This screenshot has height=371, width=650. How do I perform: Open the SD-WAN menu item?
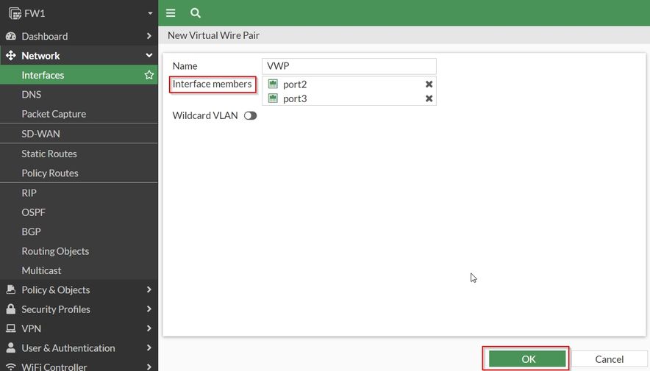(79, 134)
